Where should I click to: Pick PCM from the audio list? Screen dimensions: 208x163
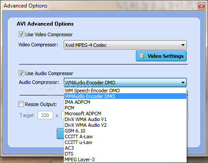pos(125,108)
